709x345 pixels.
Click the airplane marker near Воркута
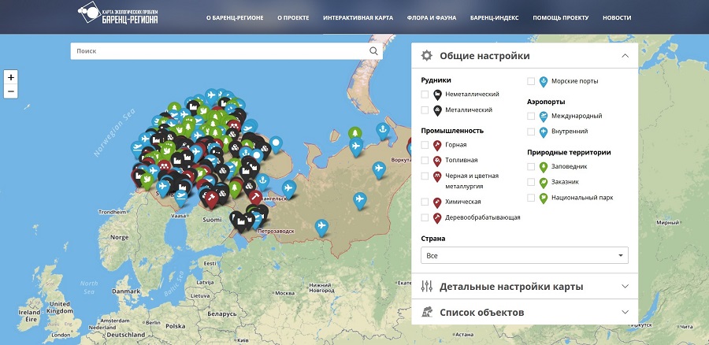pyautogui.click(x=379, y=170)
